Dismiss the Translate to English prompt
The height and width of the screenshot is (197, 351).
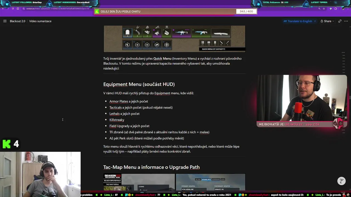315,21
